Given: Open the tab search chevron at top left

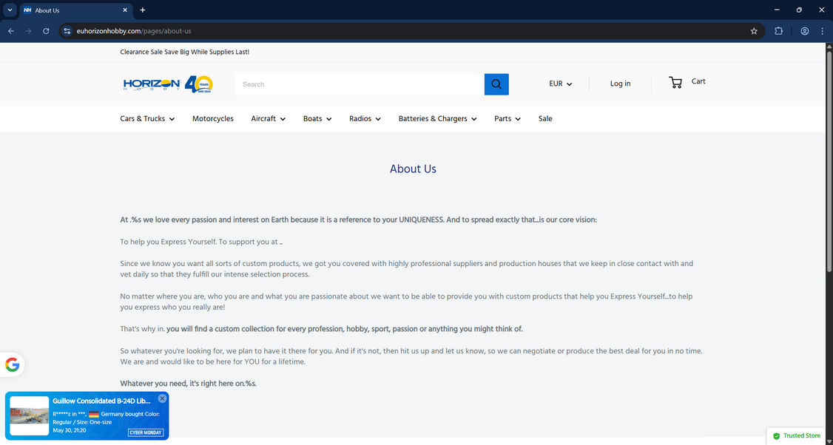Looking at the screenshot, I should (x=10, y=10).
